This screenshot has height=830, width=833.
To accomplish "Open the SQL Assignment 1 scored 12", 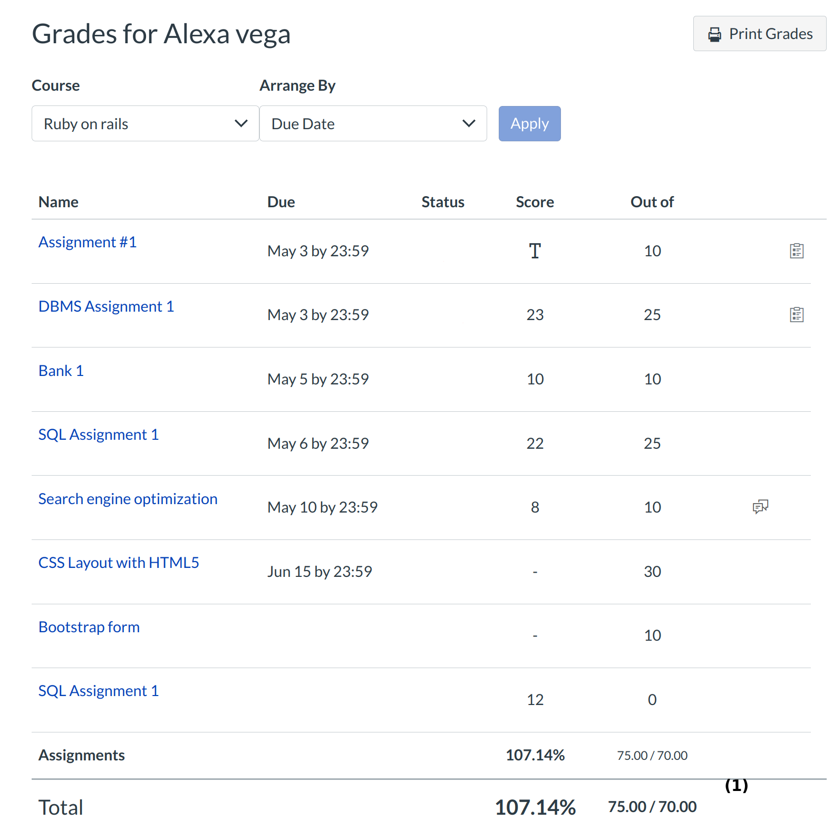I will [99, 691].
